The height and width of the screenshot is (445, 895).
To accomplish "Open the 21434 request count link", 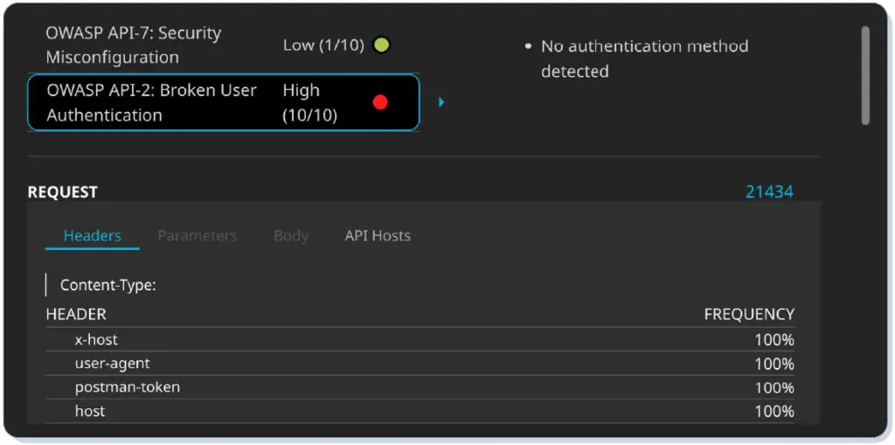I will 769,192.
